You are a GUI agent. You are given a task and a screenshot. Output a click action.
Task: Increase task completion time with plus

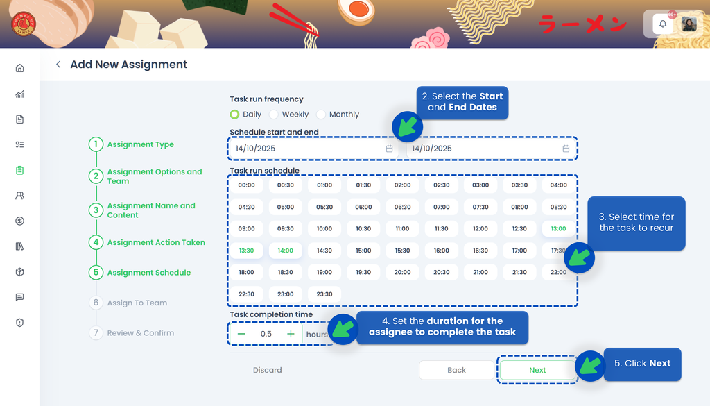(x=291, y=334)
